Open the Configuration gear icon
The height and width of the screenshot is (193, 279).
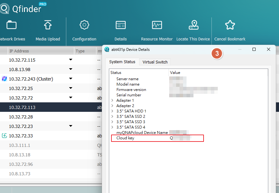(x=84, y=25)
